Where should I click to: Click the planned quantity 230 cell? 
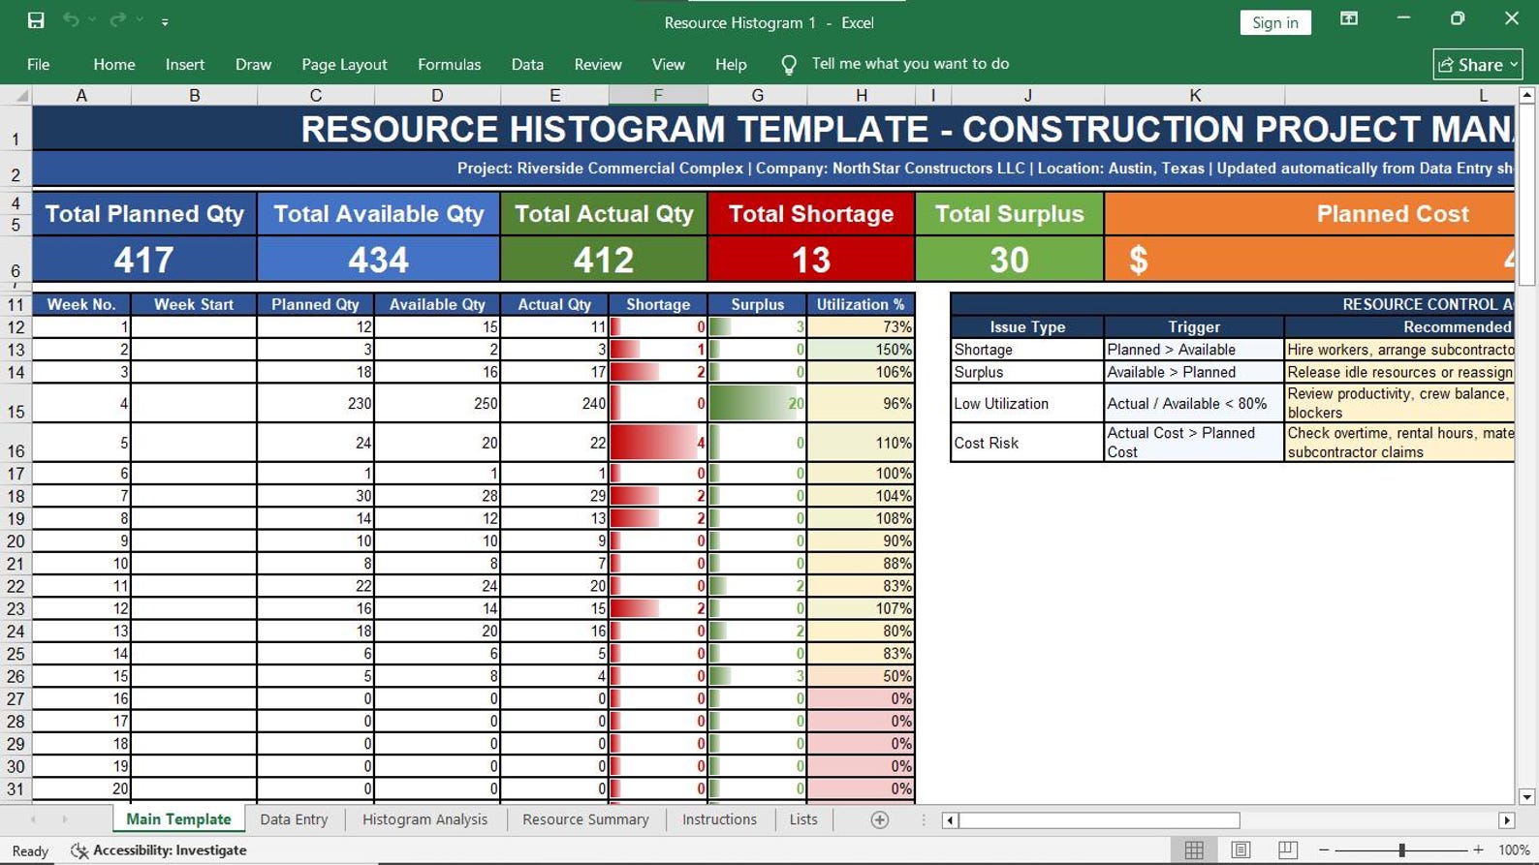[315, 403]
